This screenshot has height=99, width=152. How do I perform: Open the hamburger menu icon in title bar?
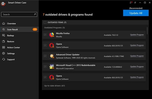coord(135,3)
